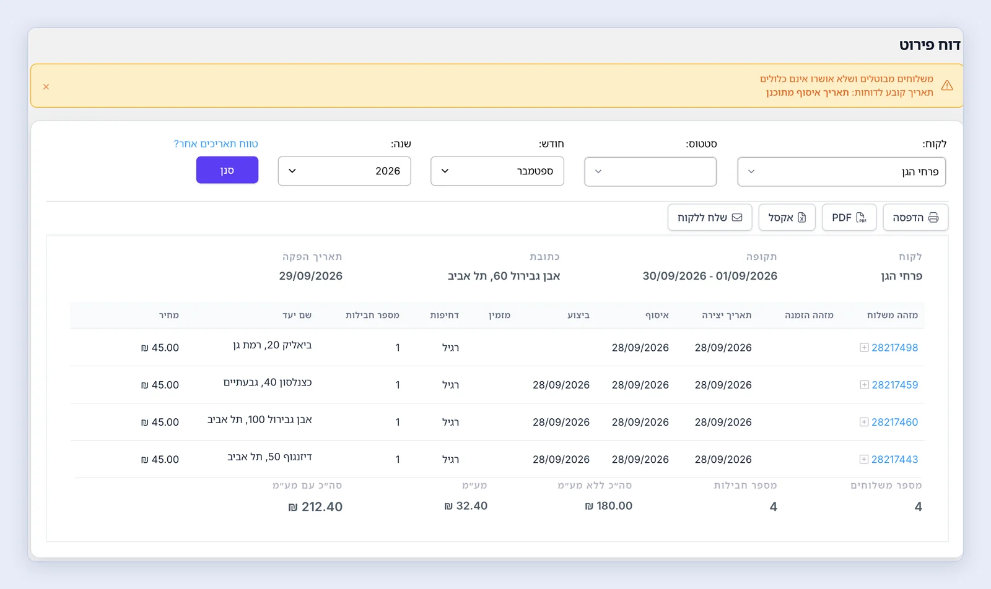Open shipment link 28217498
This screenshot has height=589, width=991.
[x=895, y=348]
